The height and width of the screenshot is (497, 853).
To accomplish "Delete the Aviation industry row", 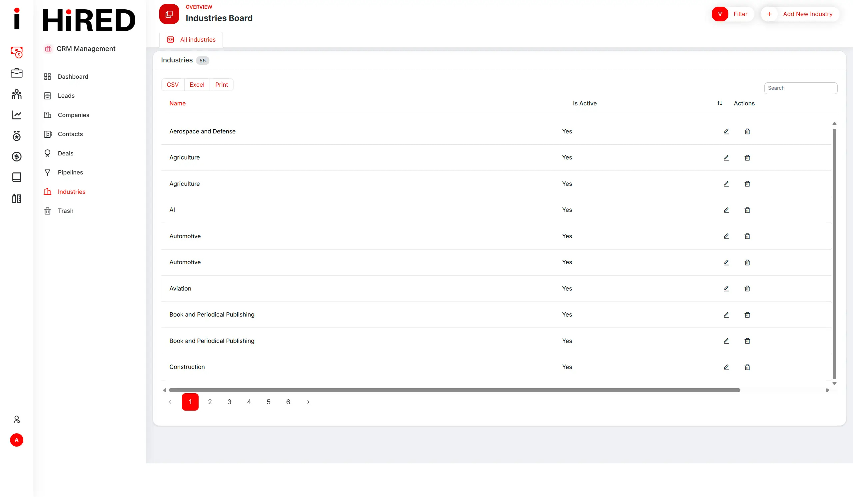I will [747, 289].
